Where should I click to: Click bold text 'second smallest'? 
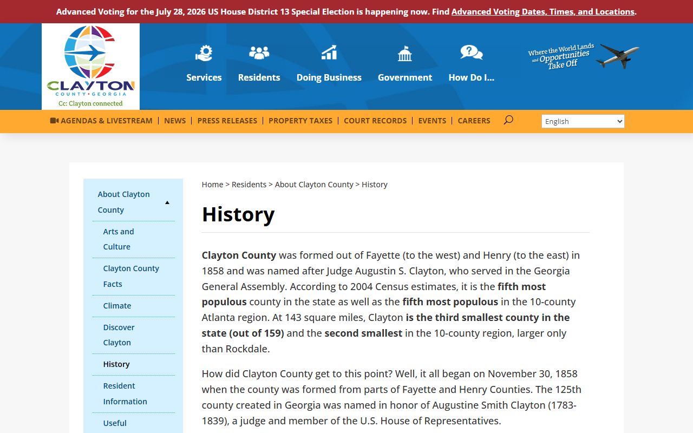(363, 333)
